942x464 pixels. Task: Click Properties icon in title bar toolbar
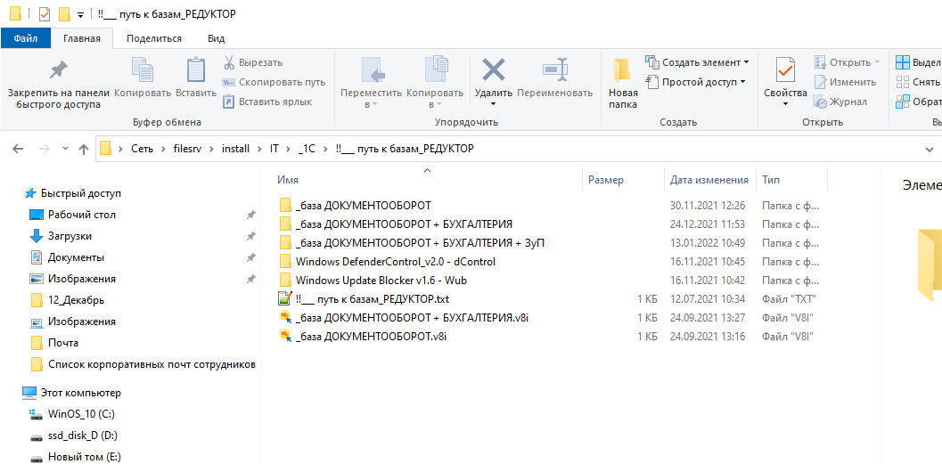coord(44,13)
